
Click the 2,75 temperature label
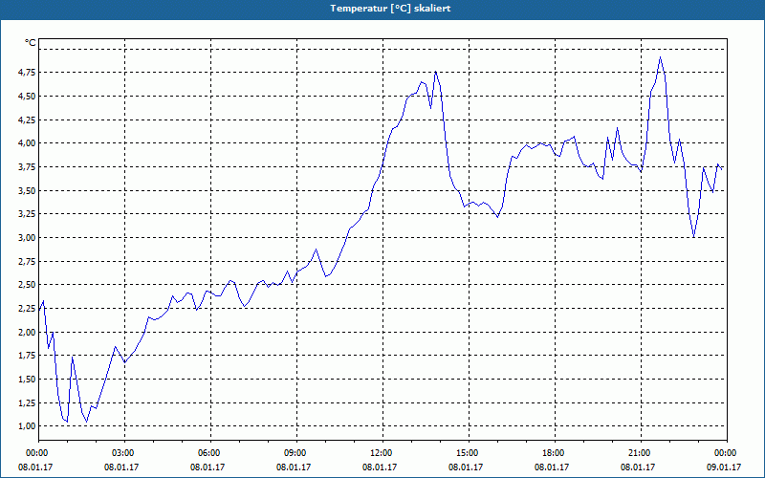coord(27,261)
